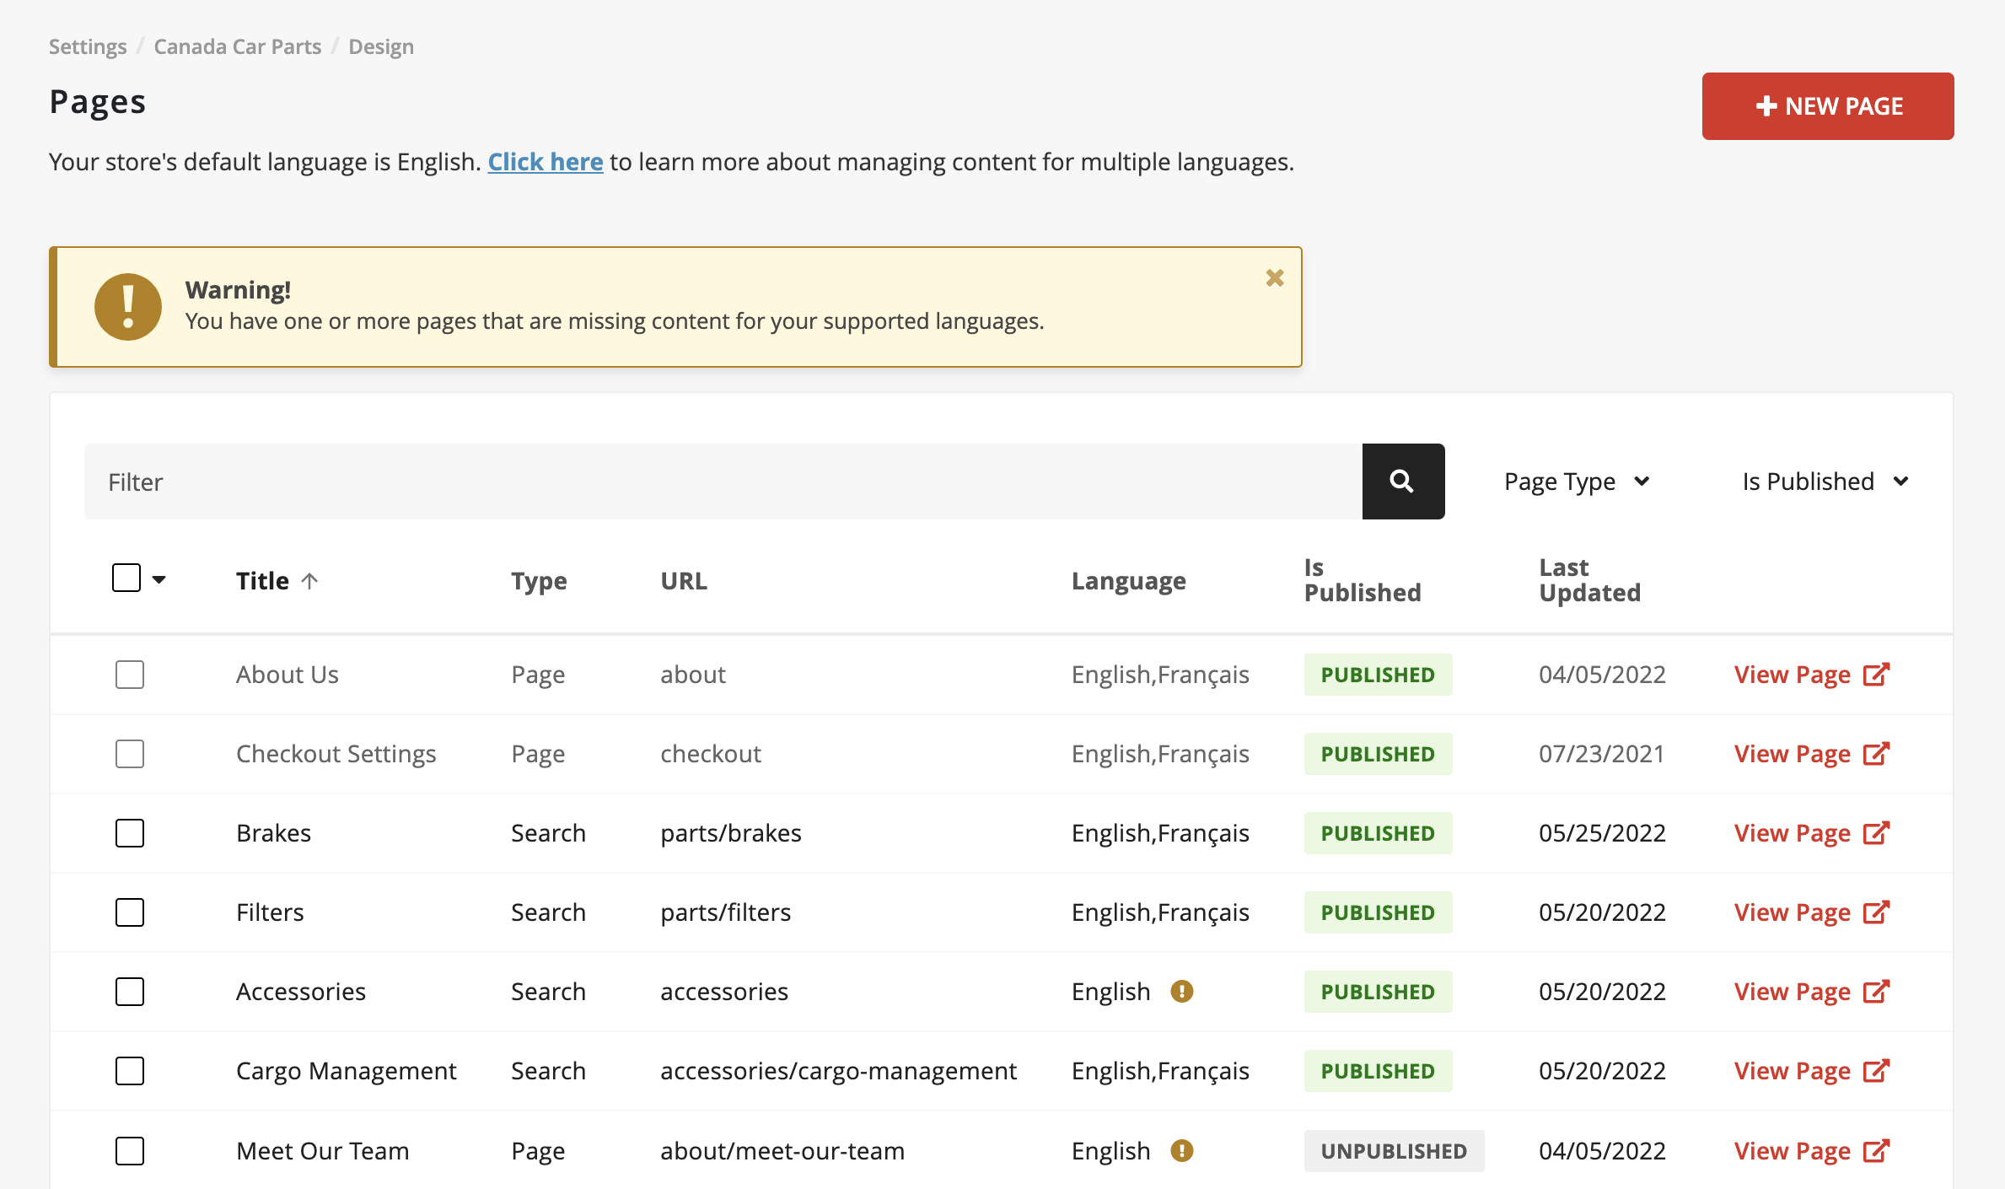Screen dimensions: 2005x1189
Task: Select the Filters row checkbox
Action: click(130, 912)
